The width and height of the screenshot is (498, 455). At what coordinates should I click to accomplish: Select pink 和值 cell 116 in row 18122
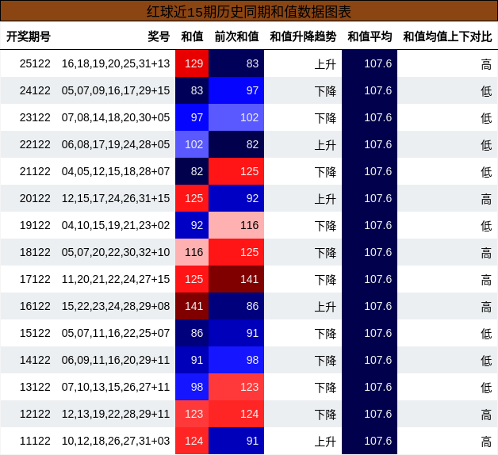[x=192, y=252]
